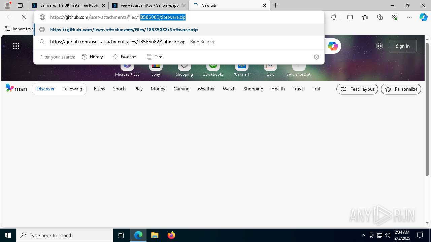This screenshot has height=242, width=431.
Task: Open the MSN app launcher grid icon
Action: tap(16, 46)
